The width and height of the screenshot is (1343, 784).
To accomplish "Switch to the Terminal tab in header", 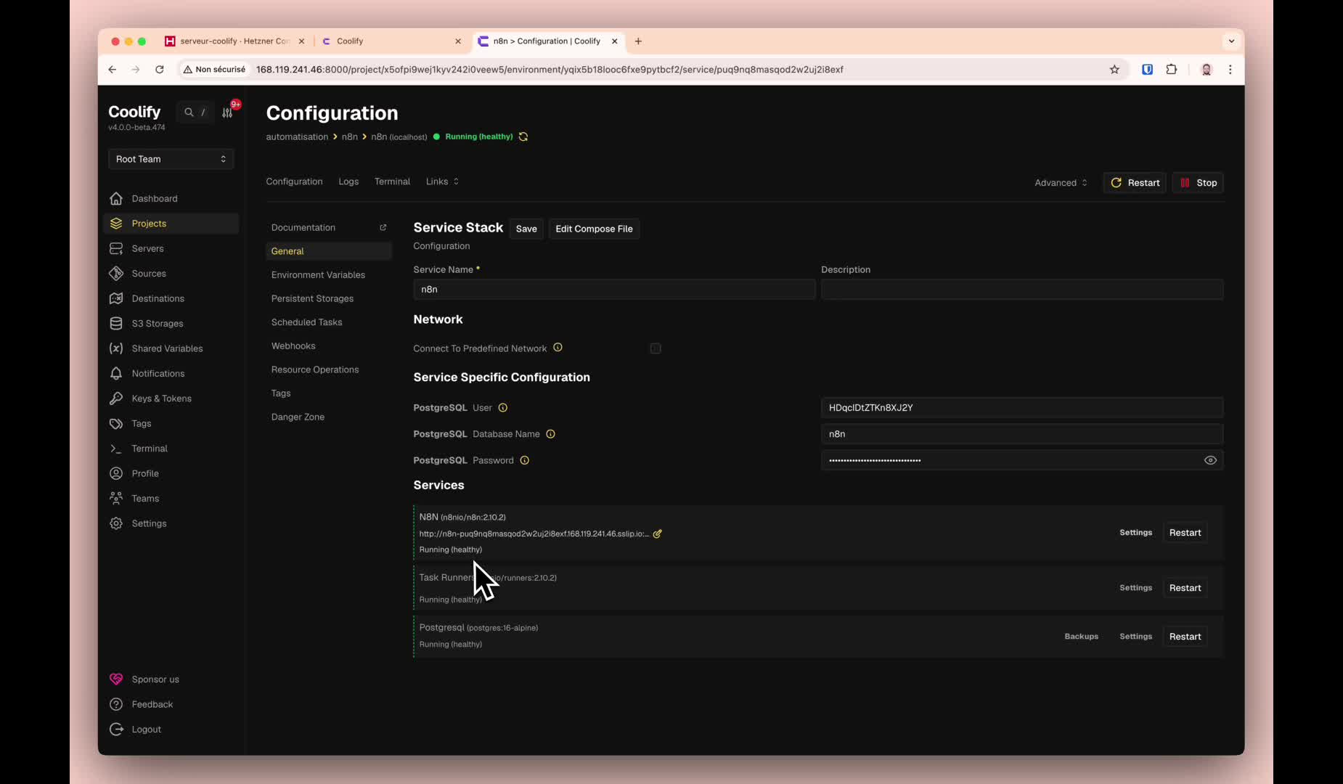I will pyautogui.click(x=392, y=181).
